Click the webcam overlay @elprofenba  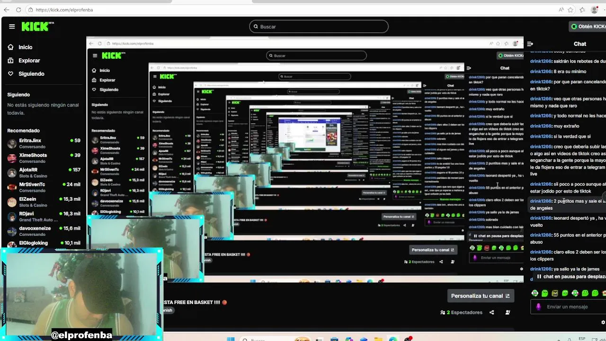[81, 294]
